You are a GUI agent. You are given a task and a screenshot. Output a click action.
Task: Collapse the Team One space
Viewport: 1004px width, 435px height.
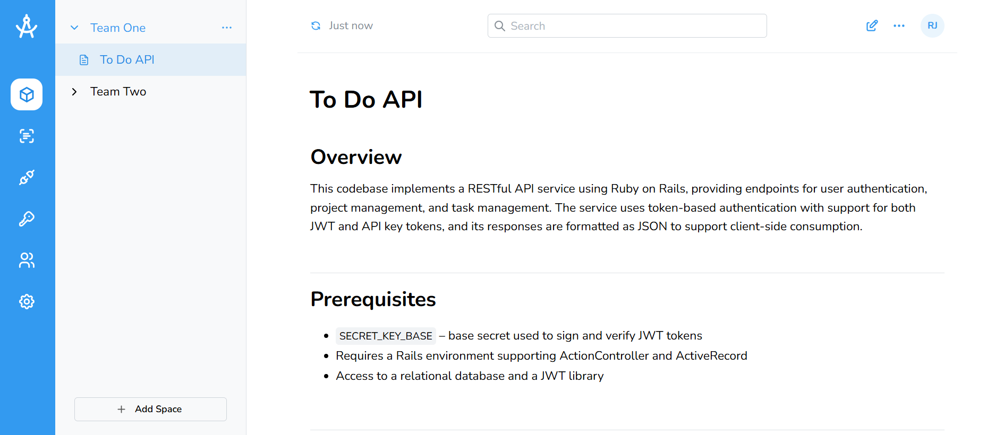tap(74, 28)
